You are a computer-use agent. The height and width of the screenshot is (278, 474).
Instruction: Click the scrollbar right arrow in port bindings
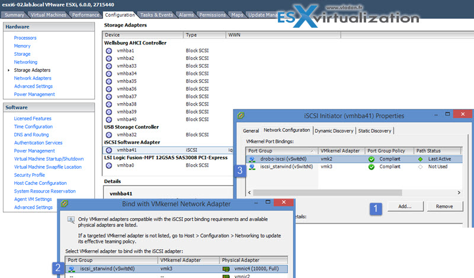click(x=459, y=193)
